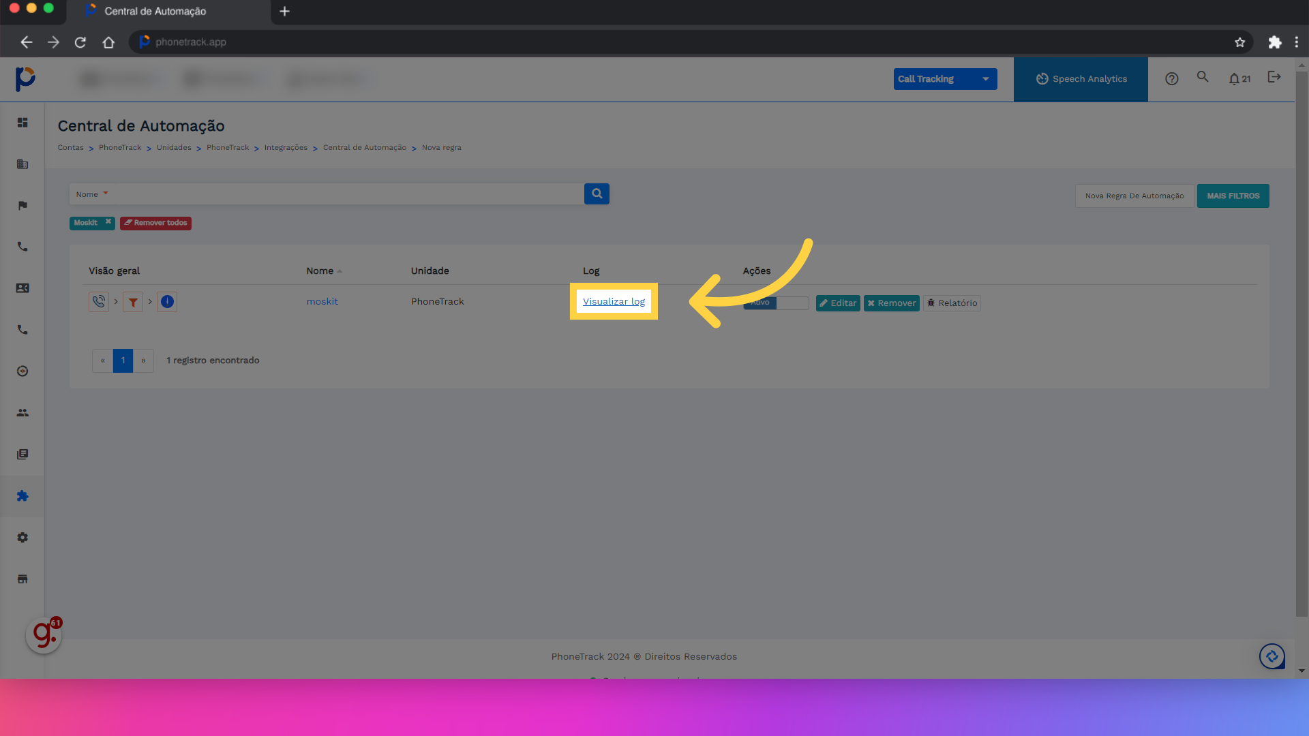Image resolution: width=1309 pixels, height=736 pixels.
Task: Open the store icon in sidebar
Action: coord(22,579)
